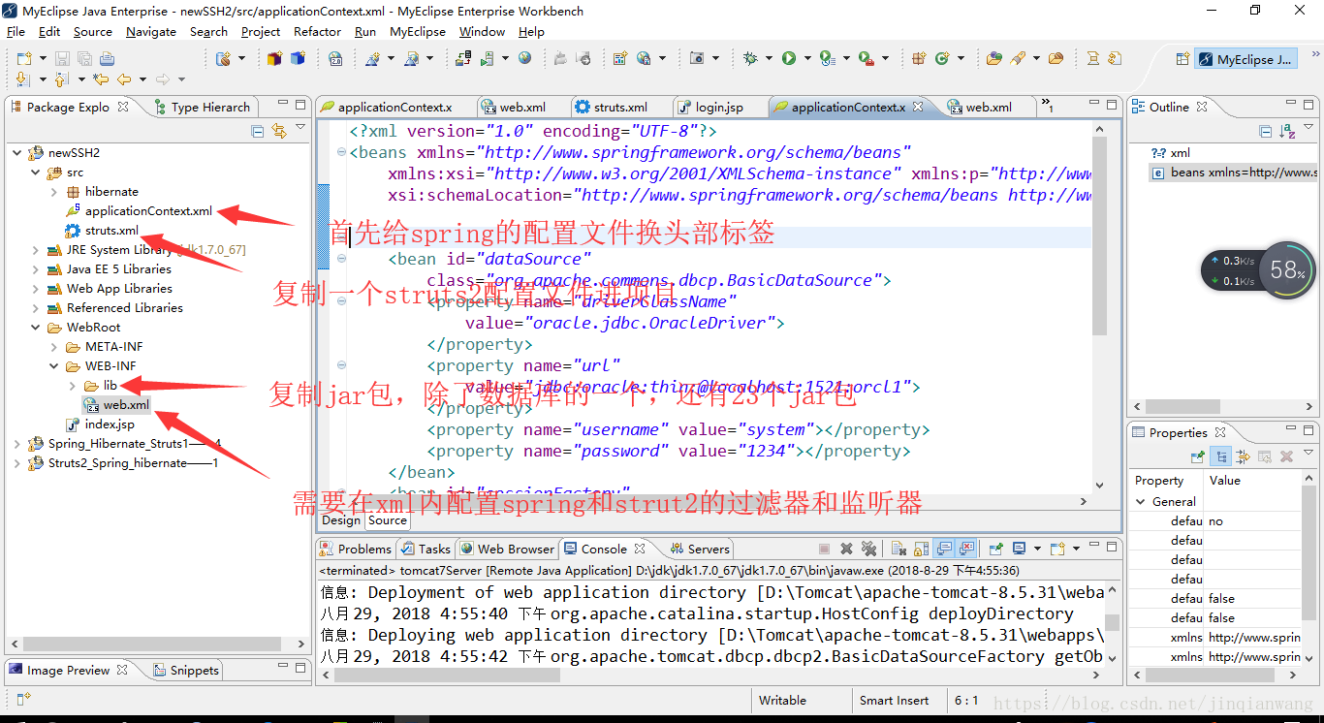1324x723 pixels.
Task: Toggle Show Console on standard error
Action: point(966,549)
